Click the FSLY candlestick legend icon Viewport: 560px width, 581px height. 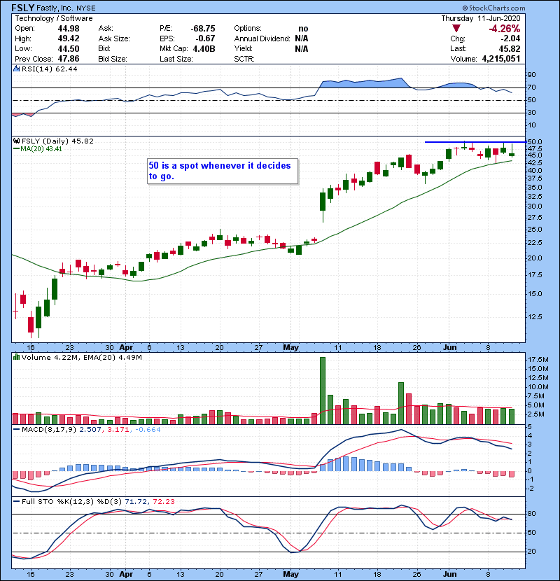(16, 141)
